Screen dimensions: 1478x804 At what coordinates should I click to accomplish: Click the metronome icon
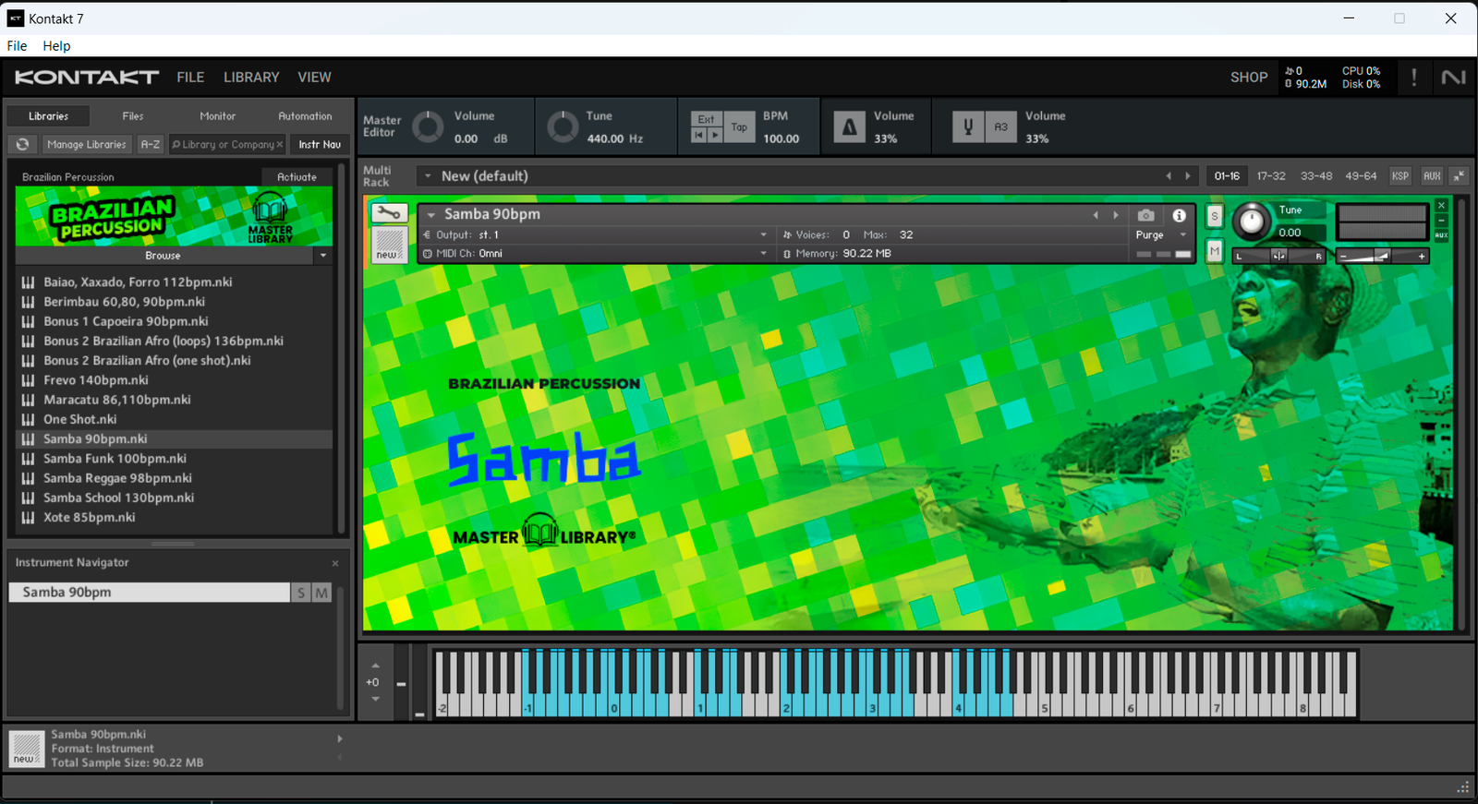pos(849,127)
